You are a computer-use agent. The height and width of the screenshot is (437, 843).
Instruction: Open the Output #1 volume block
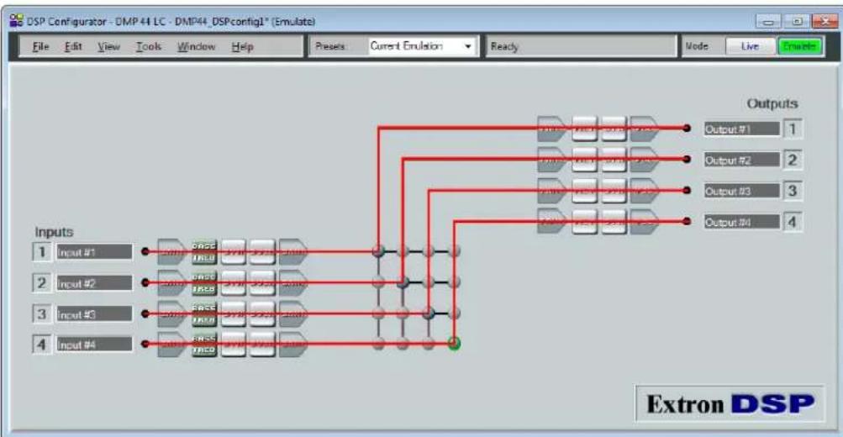coord(644,129)
